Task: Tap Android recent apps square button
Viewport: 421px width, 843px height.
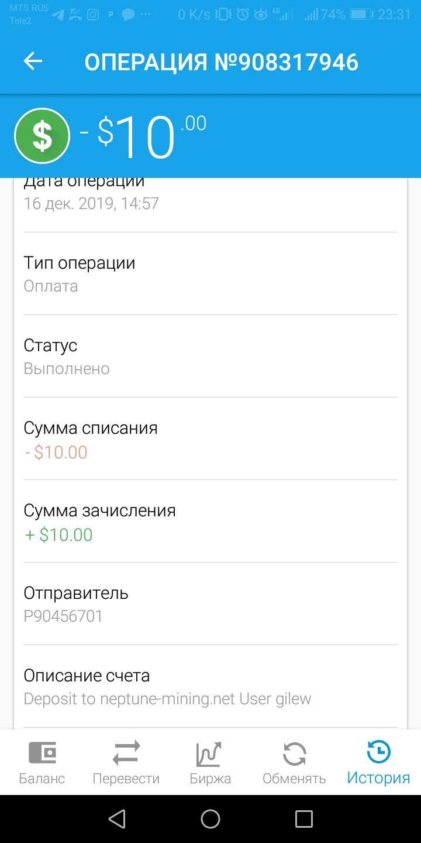Action: pos(304,819)
